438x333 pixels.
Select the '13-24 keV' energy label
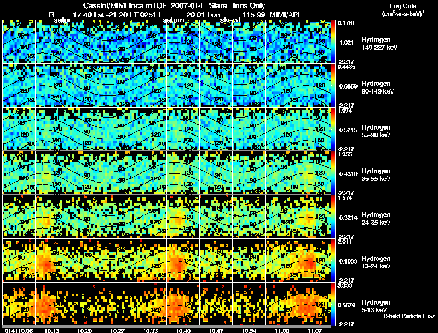coord(376,266)
